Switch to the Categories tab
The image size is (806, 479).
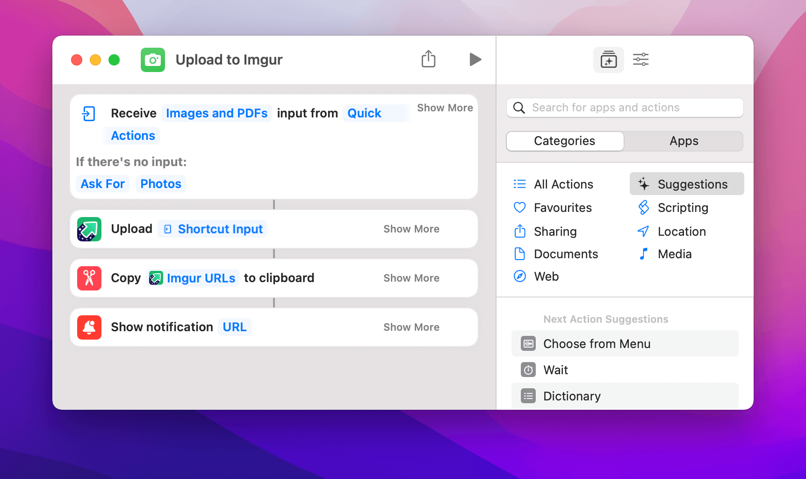[564, 141]
